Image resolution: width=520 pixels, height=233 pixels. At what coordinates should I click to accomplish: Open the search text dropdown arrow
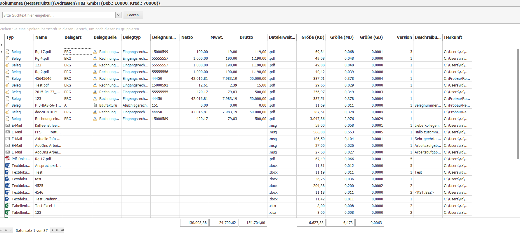pos(118,15)
